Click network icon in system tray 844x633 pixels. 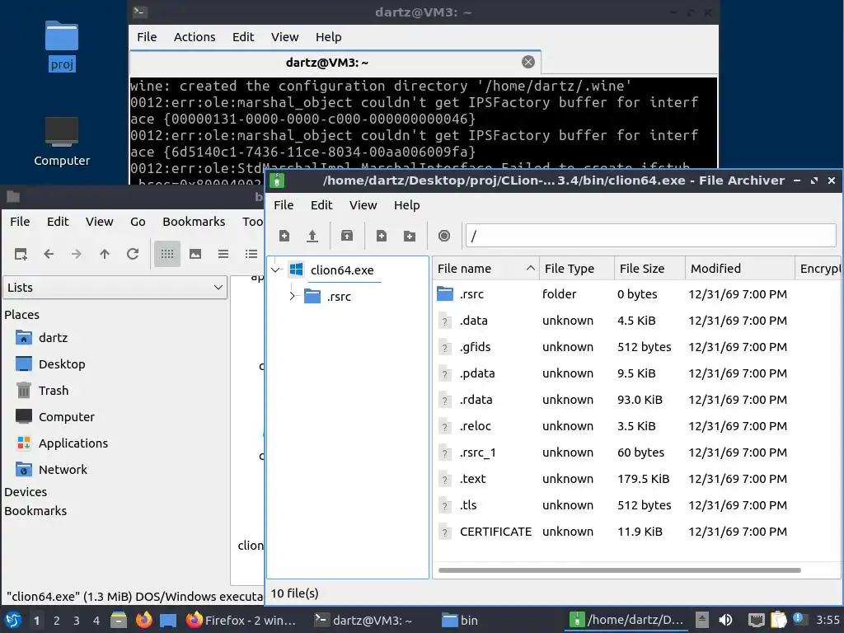(757, 620)
